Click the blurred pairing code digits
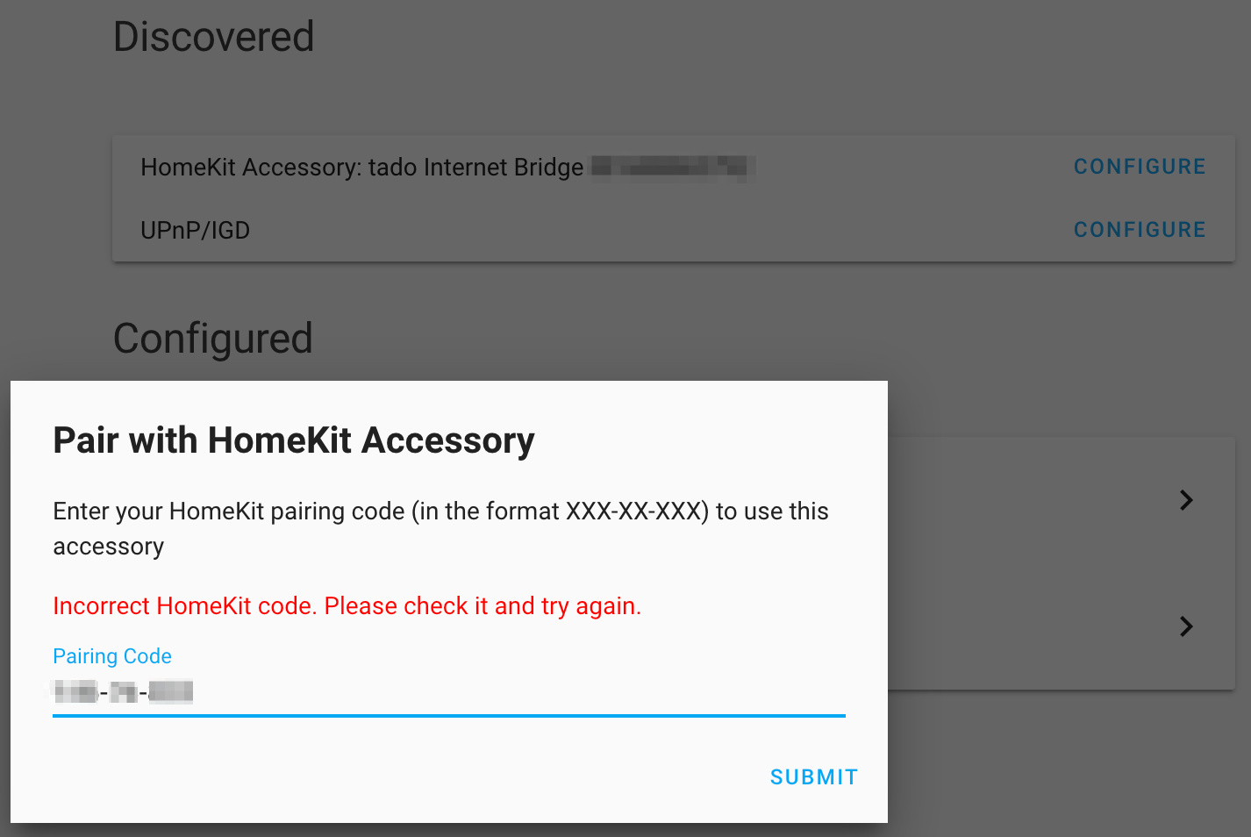 (123, 692)
